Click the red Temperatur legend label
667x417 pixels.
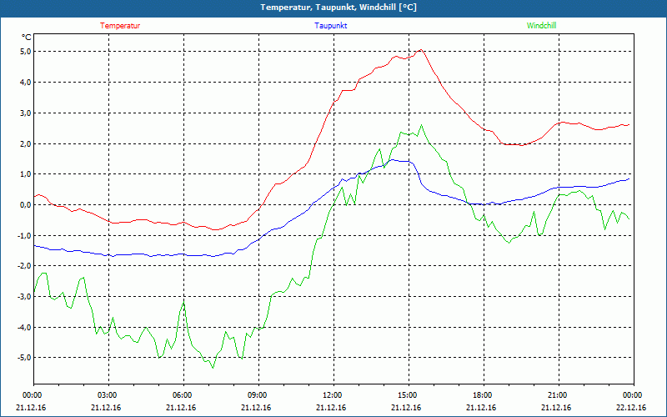[x=120, y=26]
